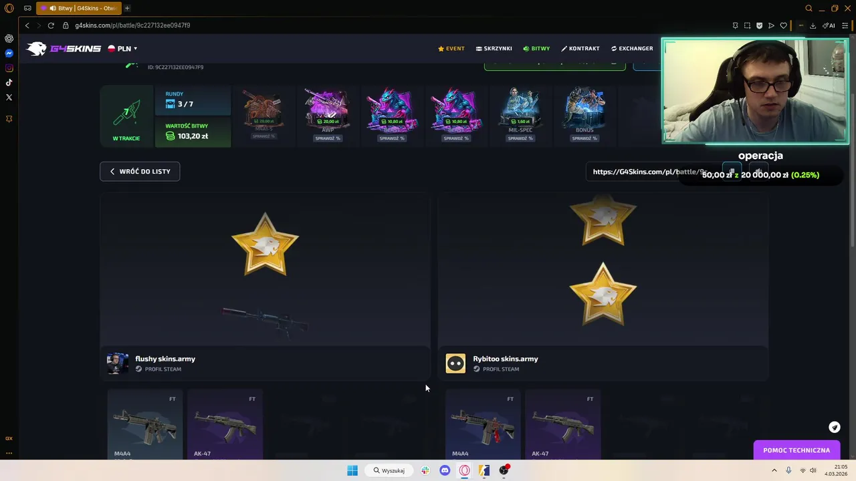The width and height of the screenshot is (856, 481).
Task: View site security lock info
Action: coord(66,25)
